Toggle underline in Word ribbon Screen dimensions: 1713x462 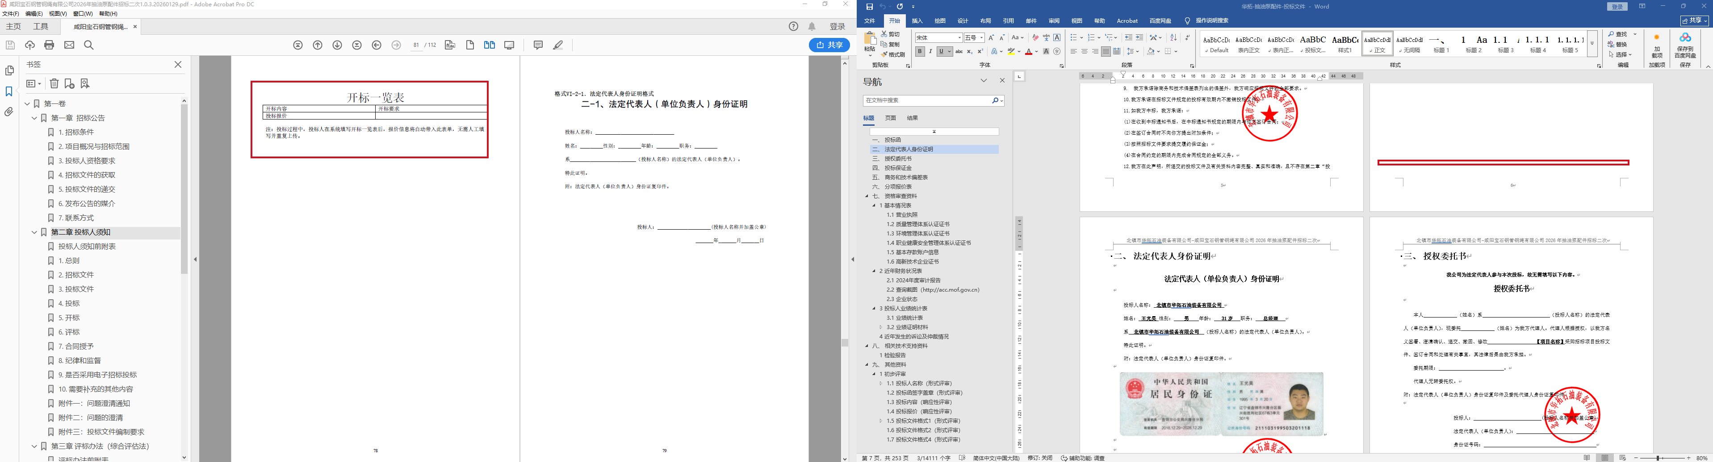pos(942,51)
